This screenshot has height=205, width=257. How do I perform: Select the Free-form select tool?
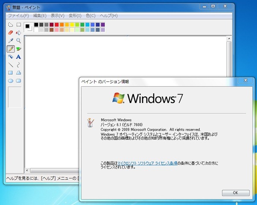[11, 25]
